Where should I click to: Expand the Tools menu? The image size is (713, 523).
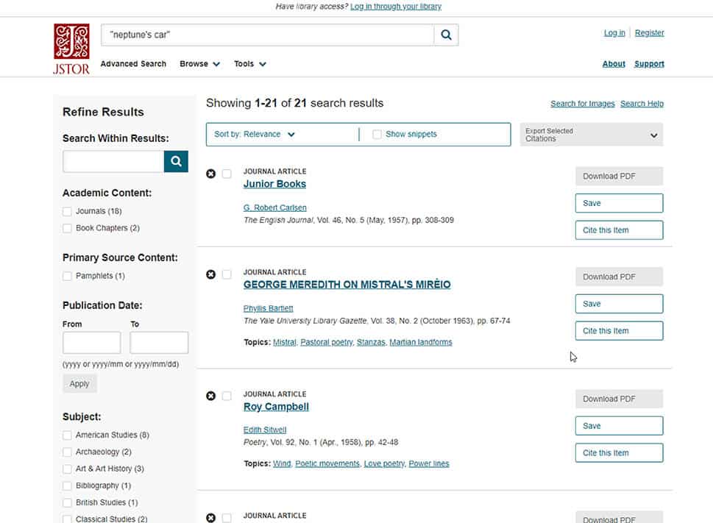click(249, 64)
